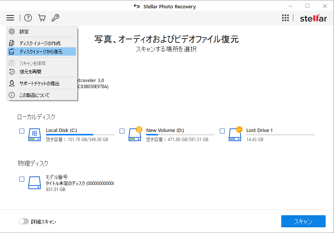Click the 931.51 GB size text
The image size is (334, 233).
point(55,189)
